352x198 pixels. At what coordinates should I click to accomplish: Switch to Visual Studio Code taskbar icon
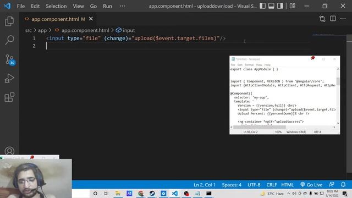(175, 193)
